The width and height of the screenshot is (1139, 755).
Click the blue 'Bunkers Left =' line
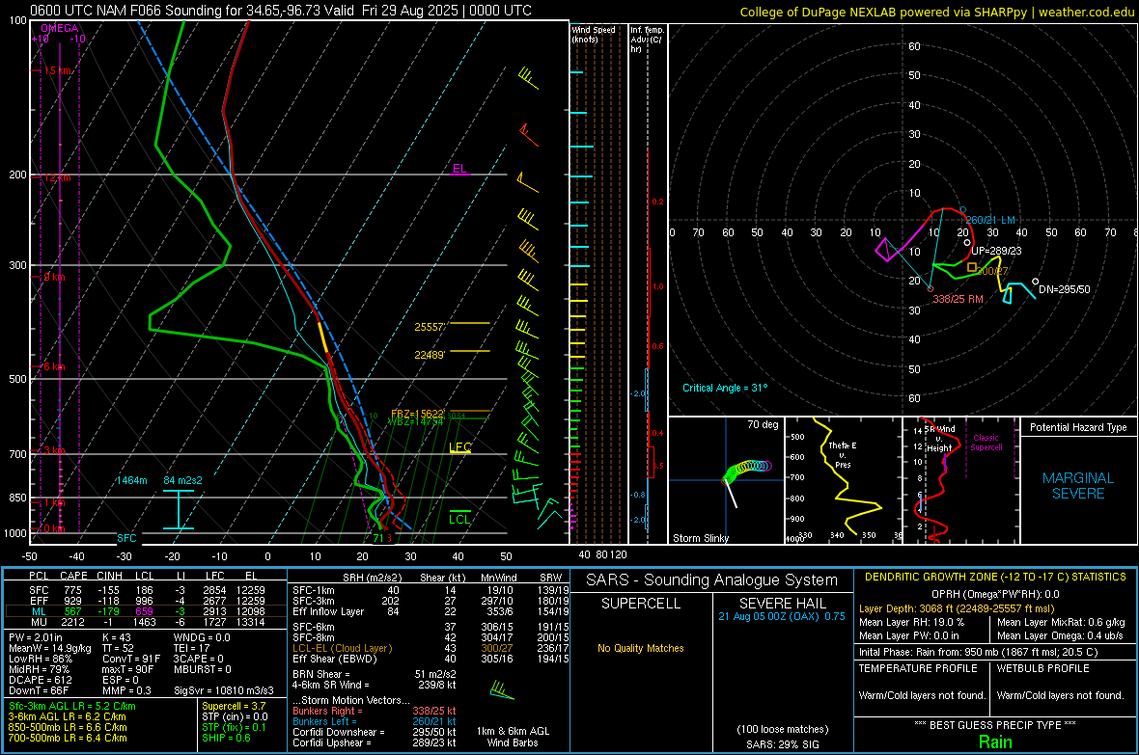click(375, 721)
